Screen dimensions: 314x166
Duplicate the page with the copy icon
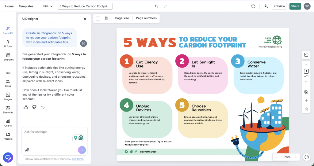pos(306,92)
